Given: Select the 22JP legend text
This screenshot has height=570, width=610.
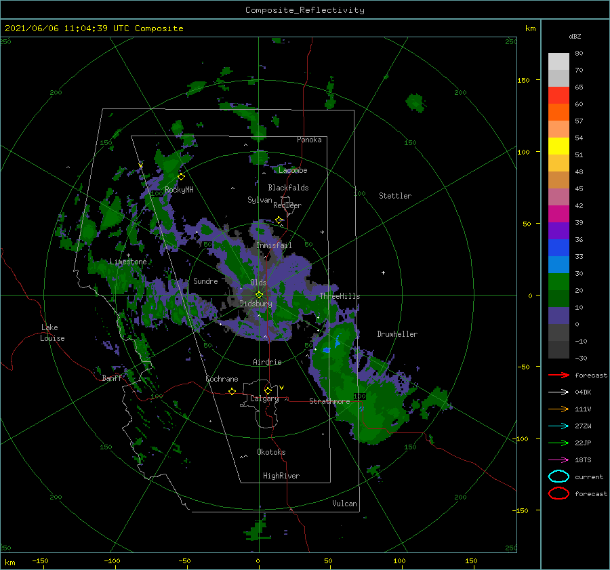Looking at the screenshot, I should point(583,443).
